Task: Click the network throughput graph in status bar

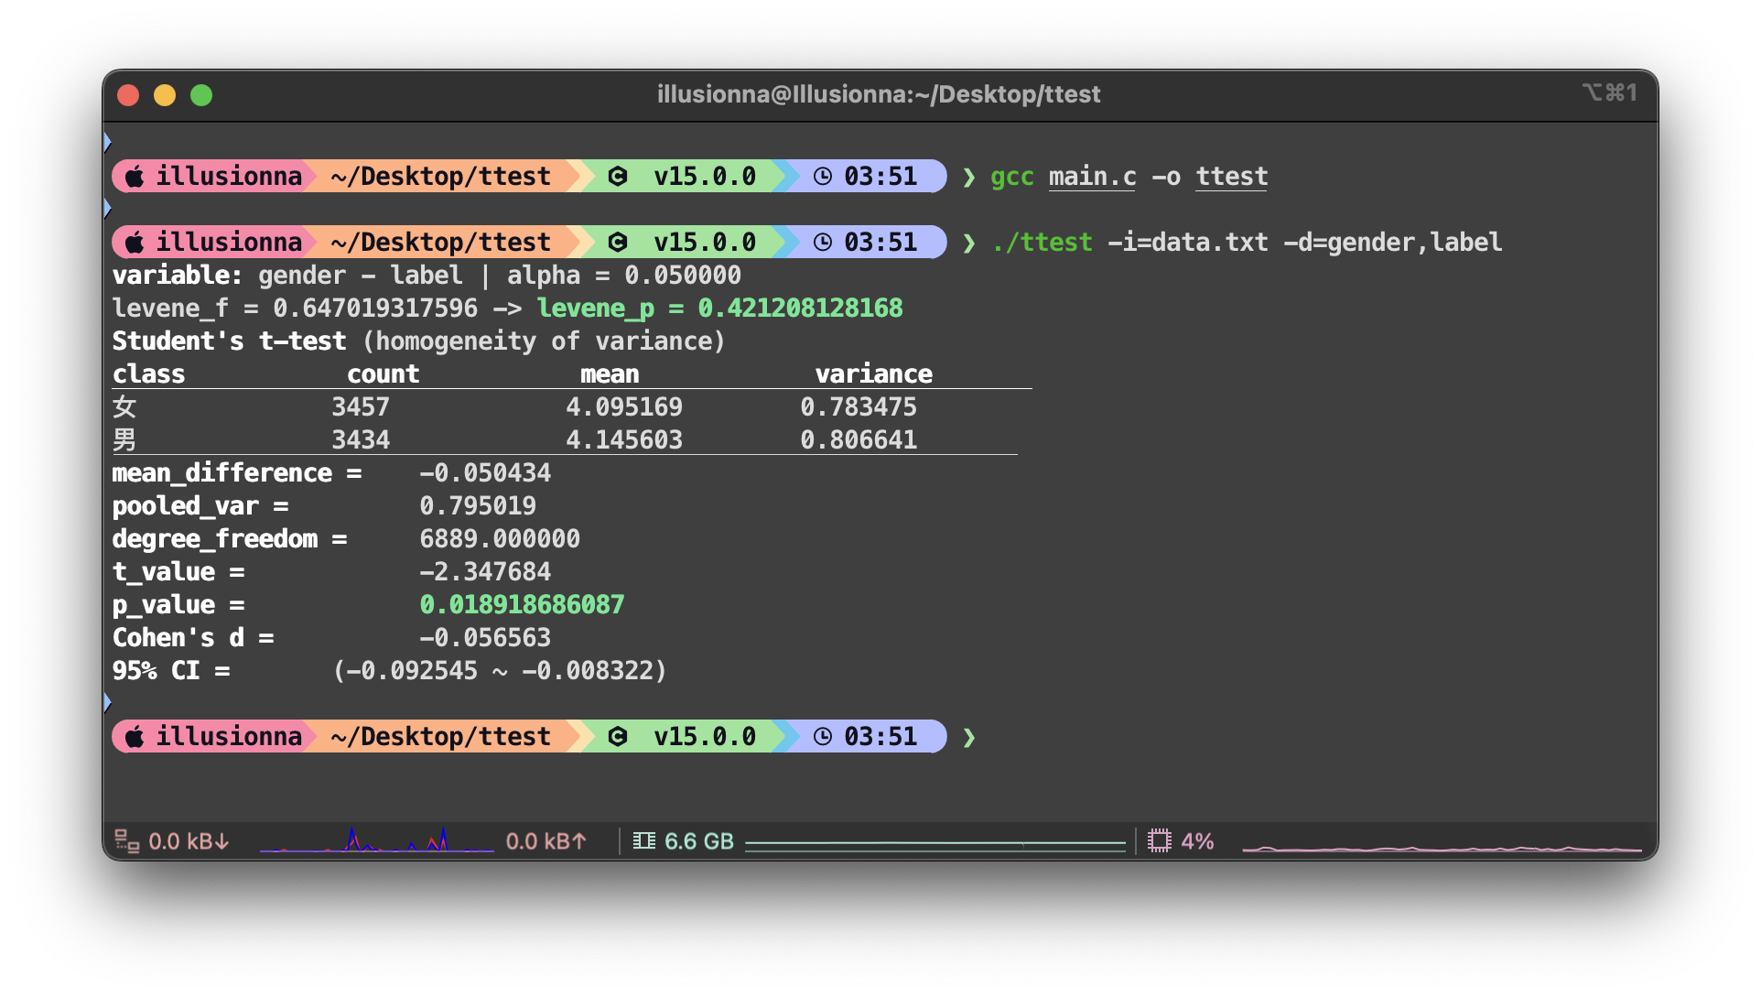Action: click(x=376, y=840)
